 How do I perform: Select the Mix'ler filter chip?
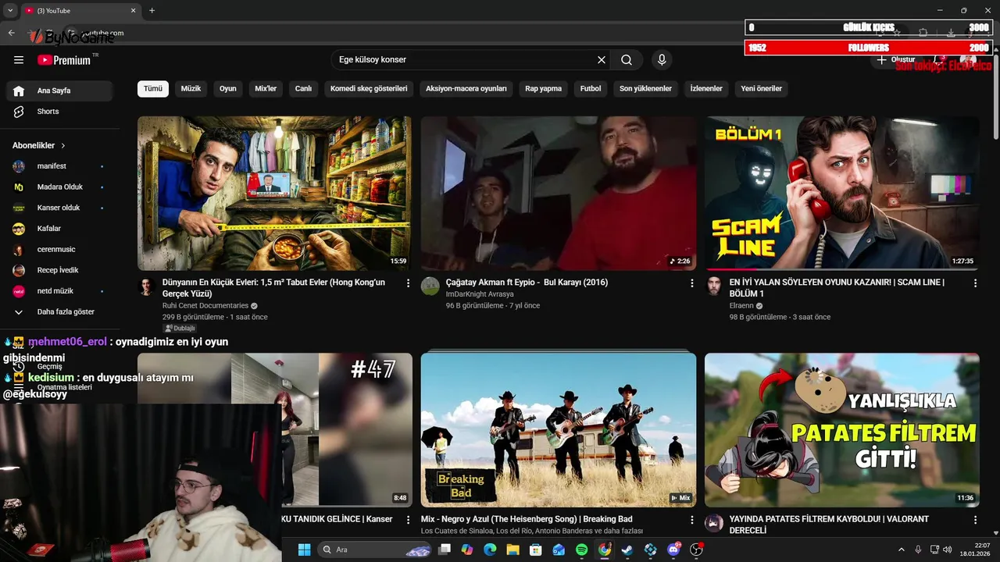click(x=266, y=88)
